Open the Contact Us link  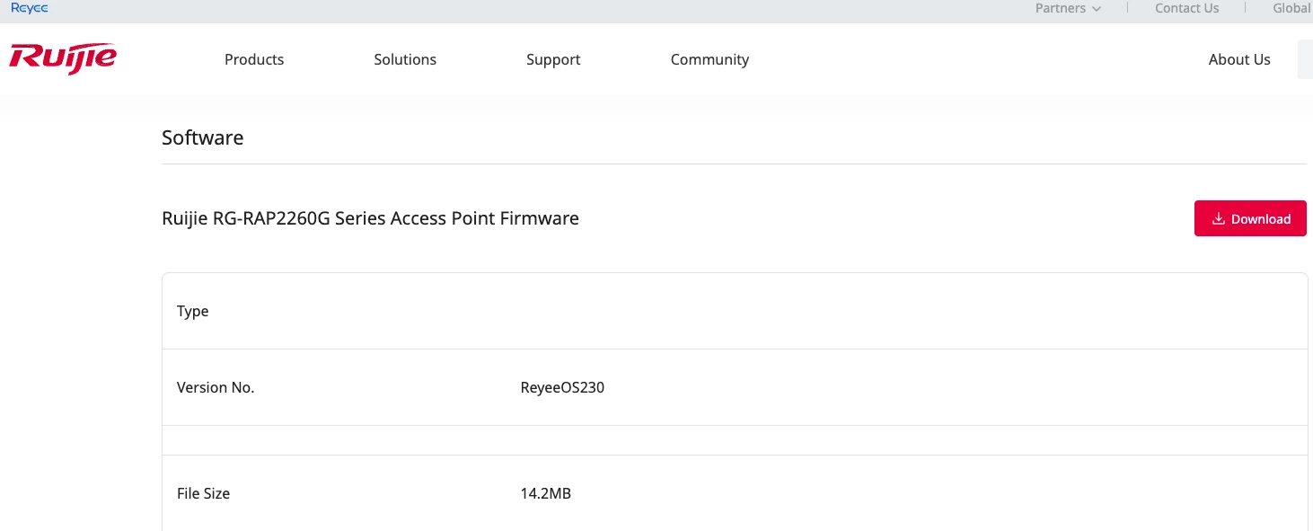click(x=1186, y=8)
